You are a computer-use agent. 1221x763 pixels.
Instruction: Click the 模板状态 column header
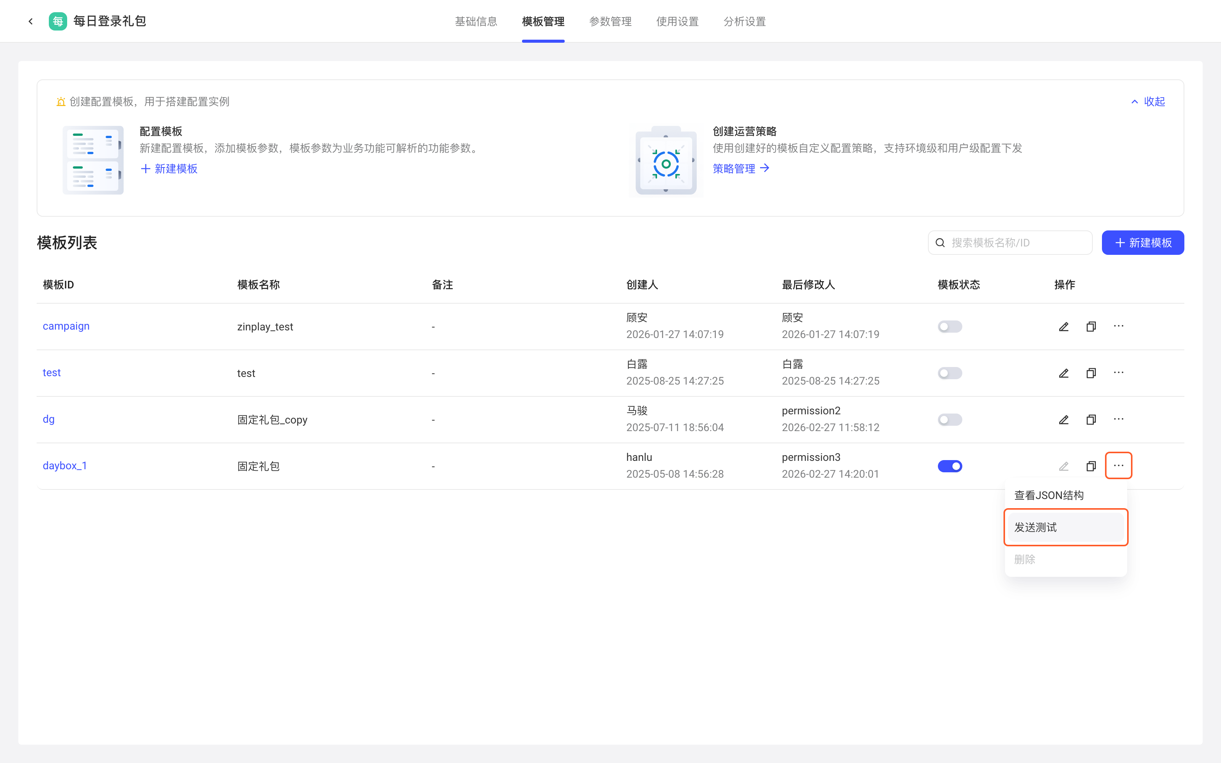[x=958, y=285]
